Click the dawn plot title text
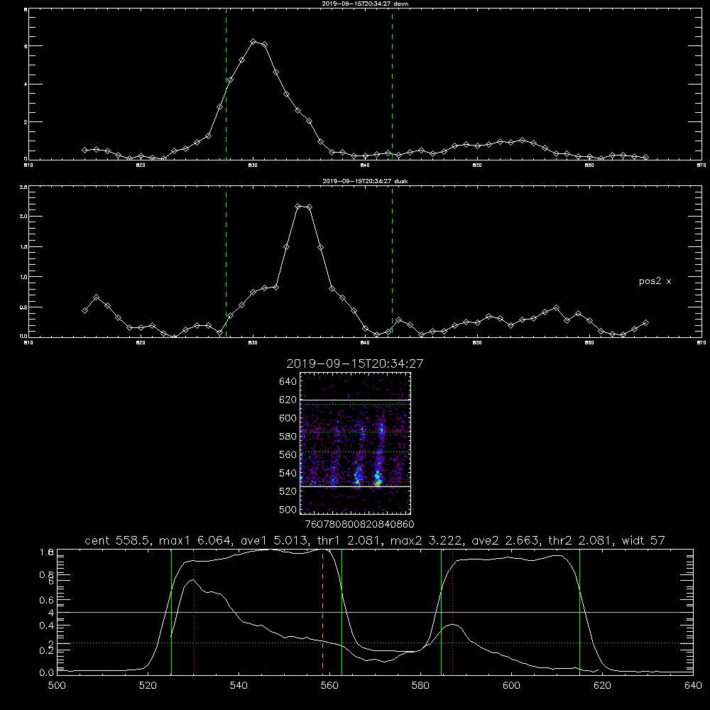The width and height of the screenshot is (710, 710). click(x=365, y=4)
